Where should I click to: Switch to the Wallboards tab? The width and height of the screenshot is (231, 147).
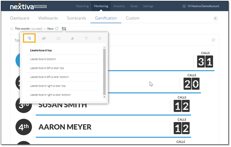click(48, 18)
